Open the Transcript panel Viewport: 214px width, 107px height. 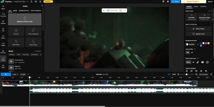[3, 15]
